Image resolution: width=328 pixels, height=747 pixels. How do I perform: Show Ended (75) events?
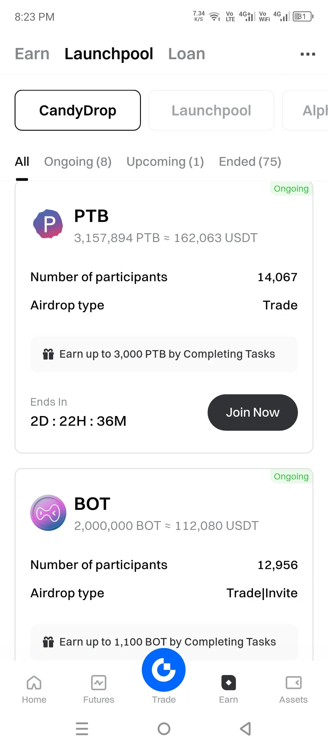(x=250, y=162)
